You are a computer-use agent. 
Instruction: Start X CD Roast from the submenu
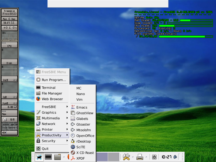(x=82, y=153)
